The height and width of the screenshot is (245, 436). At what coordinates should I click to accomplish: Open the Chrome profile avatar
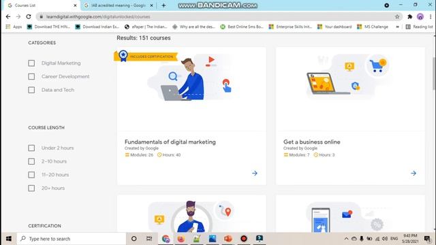[x=420, y=16]
